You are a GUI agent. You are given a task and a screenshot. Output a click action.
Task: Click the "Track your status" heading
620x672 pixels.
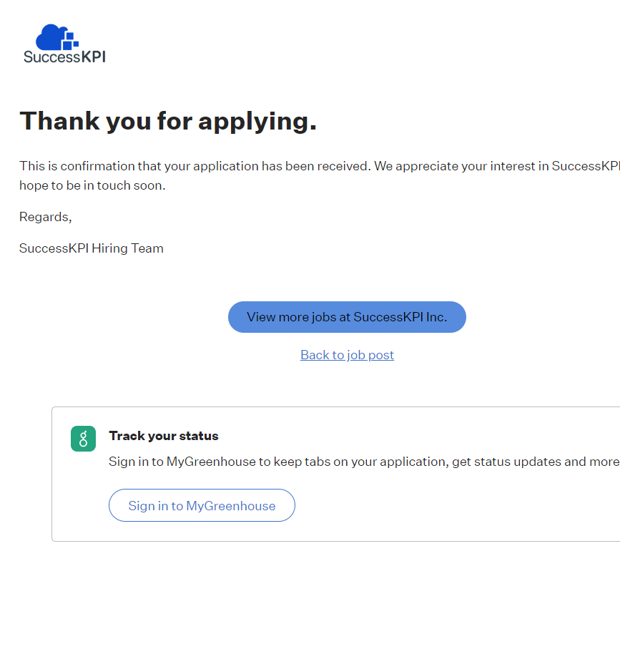tap(164, 436)
